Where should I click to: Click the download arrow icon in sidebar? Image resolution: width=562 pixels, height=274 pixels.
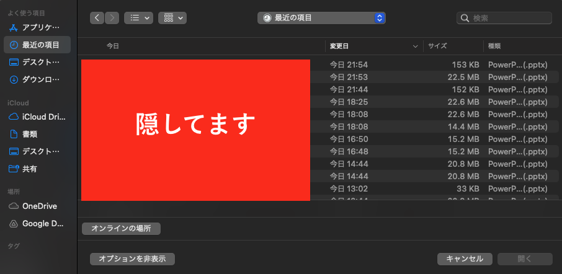pos(14,79)
